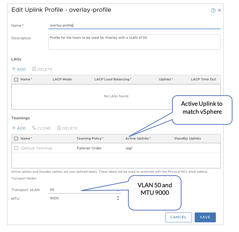This screenshot has height=232, width=239.
Task: Click the Teamings DELETE trash icon
Action: 59,128
